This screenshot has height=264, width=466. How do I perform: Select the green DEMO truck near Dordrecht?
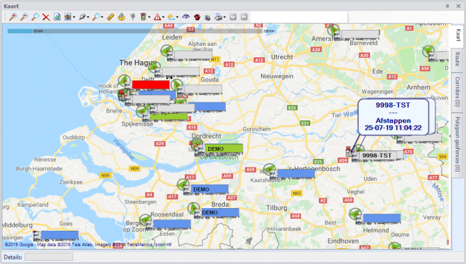pyautogui.click(x=219, y=150)
